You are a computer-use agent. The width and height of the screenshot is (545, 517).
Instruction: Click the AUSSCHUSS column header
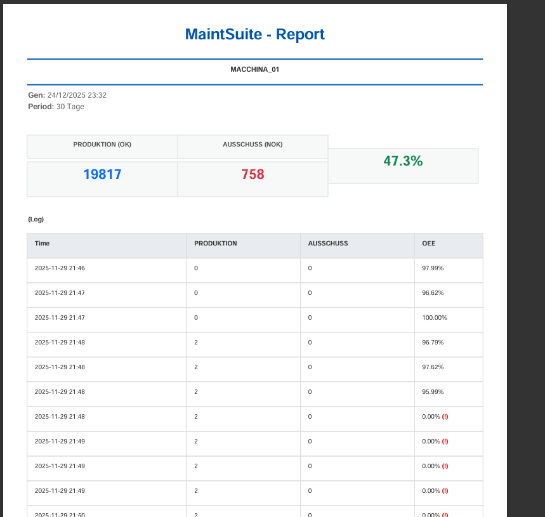[x=328, y=243]
